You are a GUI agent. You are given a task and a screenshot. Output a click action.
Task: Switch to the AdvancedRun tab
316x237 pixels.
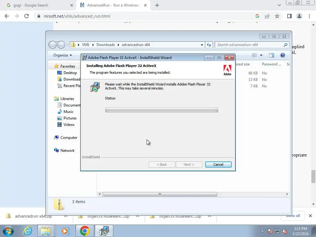pyautogui.click(x=113, y=5)
